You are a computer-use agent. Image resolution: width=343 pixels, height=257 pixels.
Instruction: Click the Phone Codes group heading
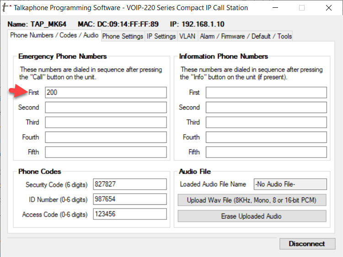pyautogui.click(x=40, y=171)
